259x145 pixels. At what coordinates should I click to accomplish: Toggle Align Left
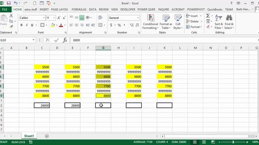point(71,25)
